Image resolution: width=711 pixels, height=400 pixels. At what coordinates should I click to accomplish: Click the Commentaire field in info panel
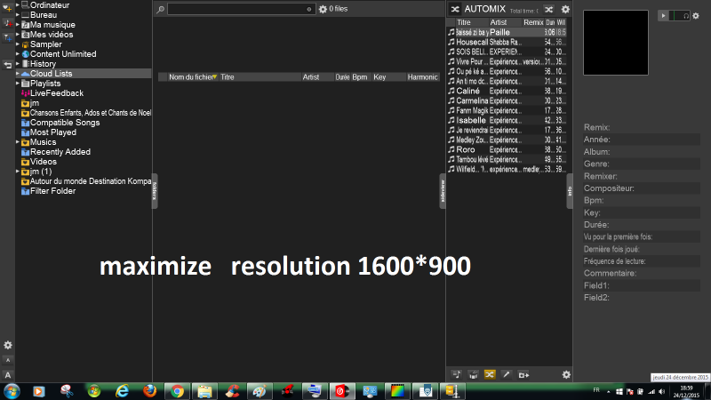(x=642, y=273)
